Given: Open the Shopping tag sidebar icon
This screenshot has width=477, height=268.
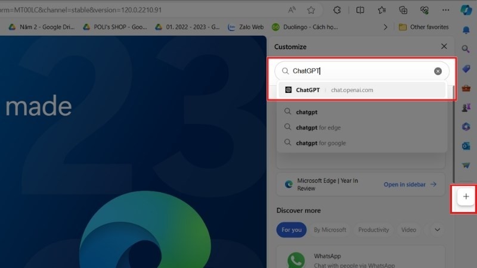Looking at the screenshot, I should click(x=466, y=68).
